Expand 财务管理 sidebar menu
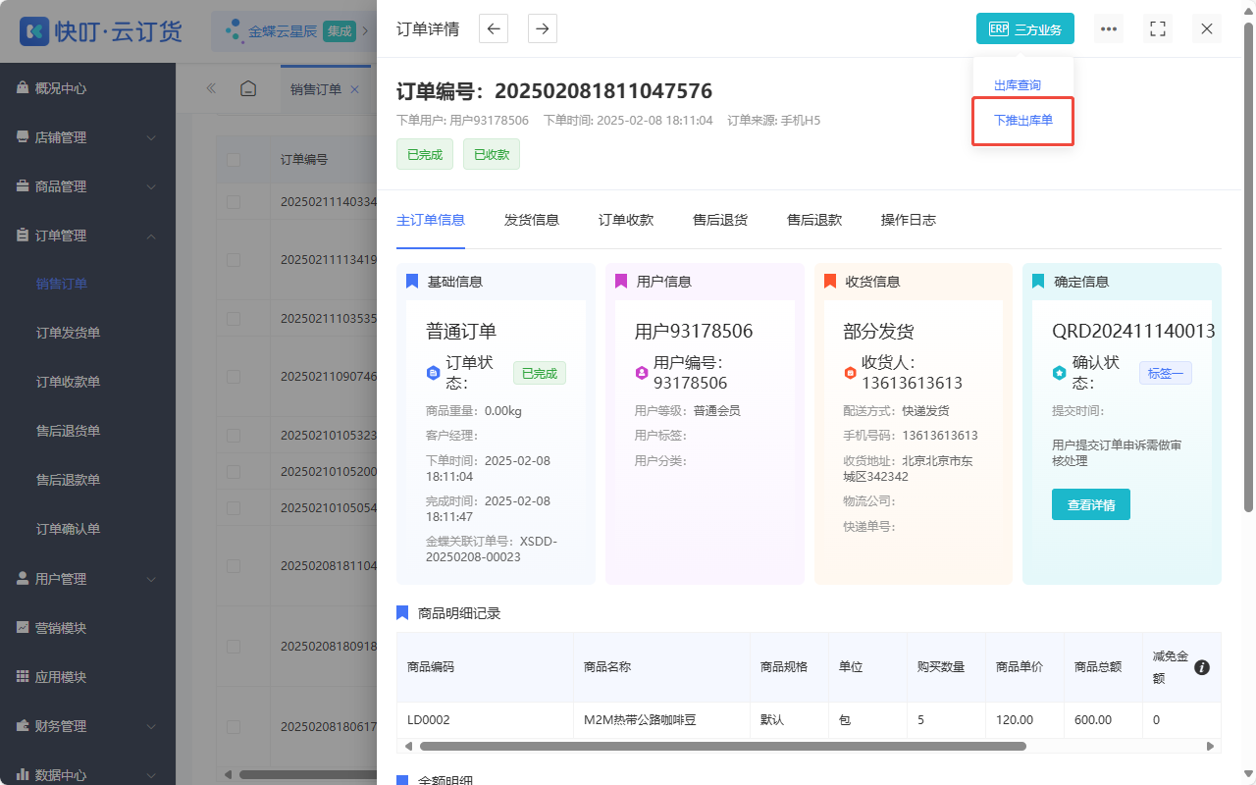 point(87,726)
